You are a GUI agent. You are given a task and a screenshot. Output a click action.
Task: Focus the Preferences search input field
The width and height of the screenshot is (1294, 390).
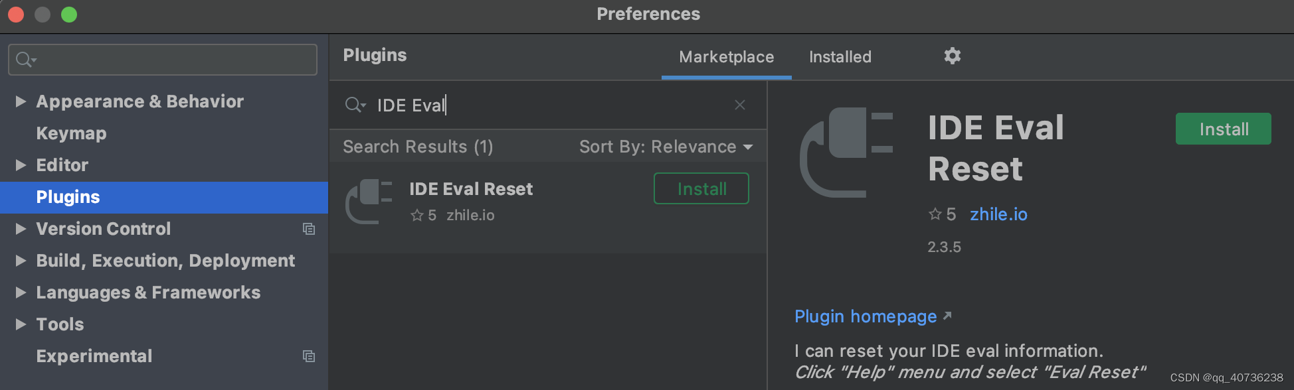point(173,60)
